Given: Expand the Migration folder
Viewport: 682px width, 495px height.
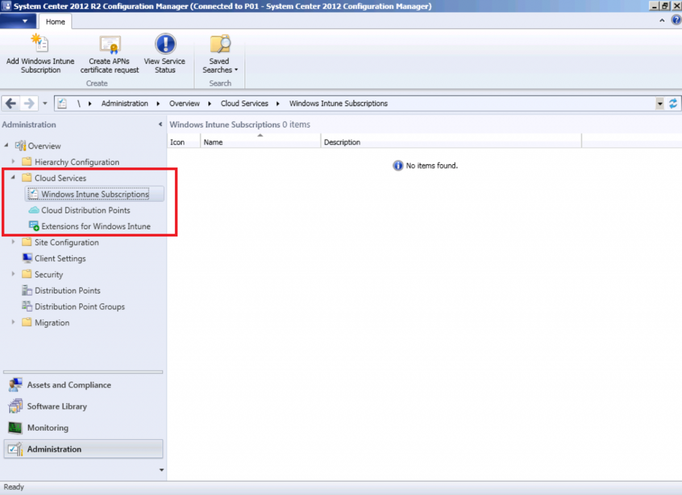Looking at the screenshot, I should click(x=13, y=322).
